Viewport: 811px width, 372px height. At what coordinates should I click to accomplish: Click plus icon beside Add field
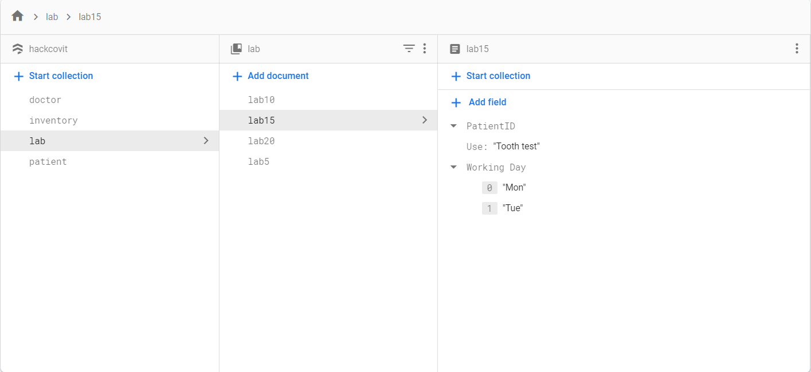(456, 102)
